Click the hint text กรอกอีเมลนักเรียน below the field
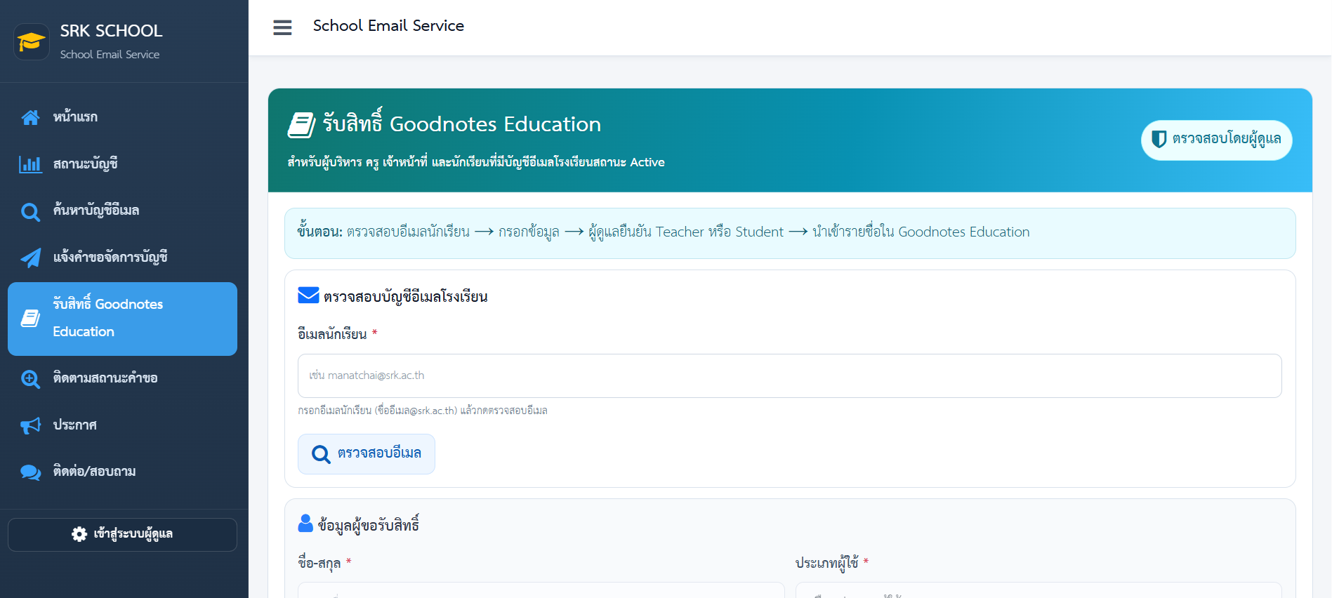 click(x=423, y=411)
